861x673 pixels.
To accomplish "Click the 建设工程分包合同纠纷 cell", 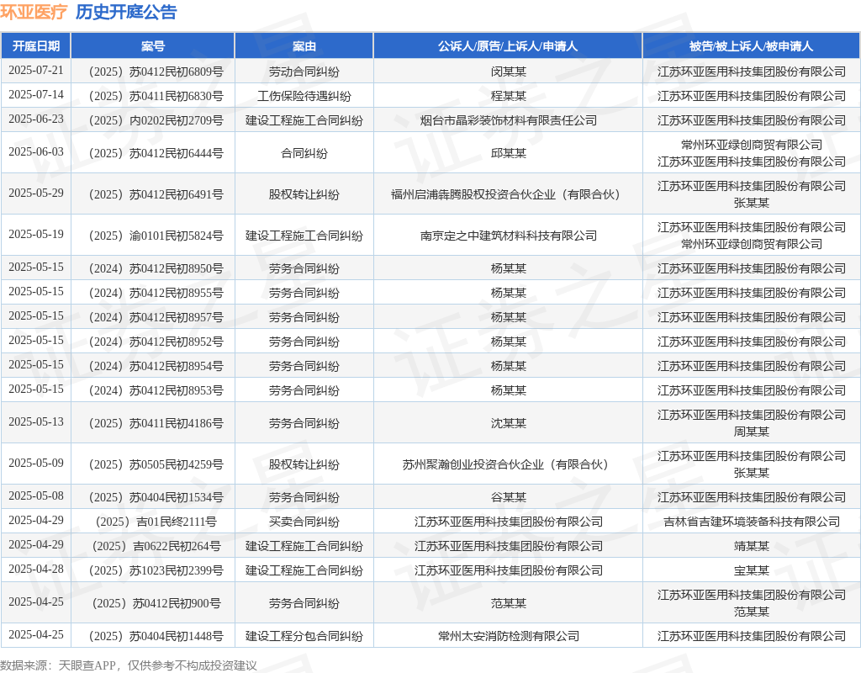I will (304, 636).
